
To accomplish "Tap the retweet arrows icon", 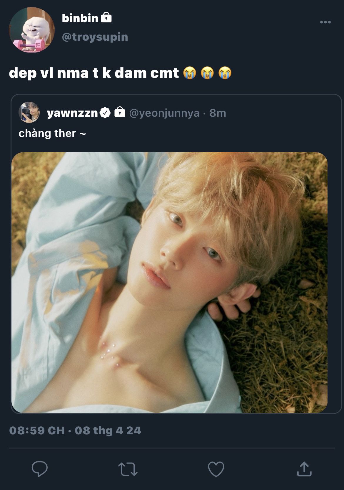I will 128,469.
